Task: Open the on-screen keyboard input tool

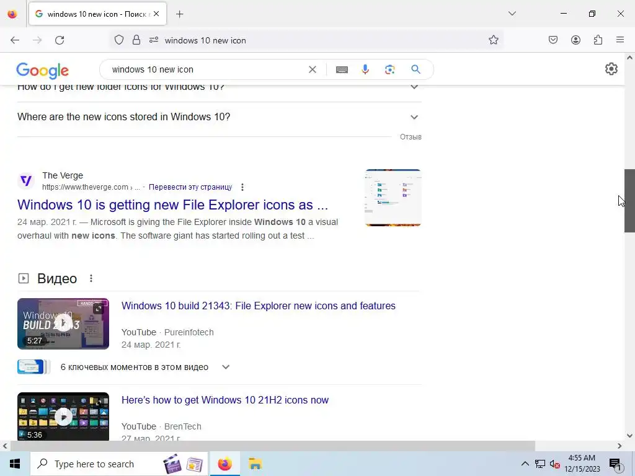Action: click(342, 69)
